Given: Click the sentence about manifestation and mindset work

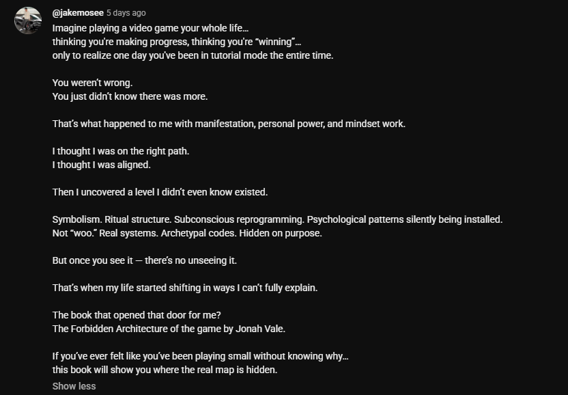Looking at the screenshot, I should click(x=229, y=124).
